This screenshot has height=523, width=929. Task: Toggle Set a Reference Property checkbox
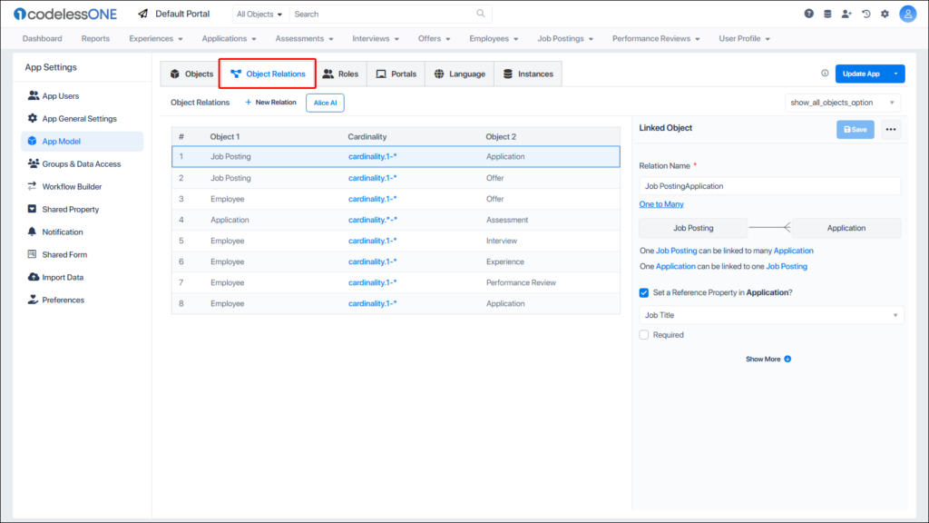(644, 293)
